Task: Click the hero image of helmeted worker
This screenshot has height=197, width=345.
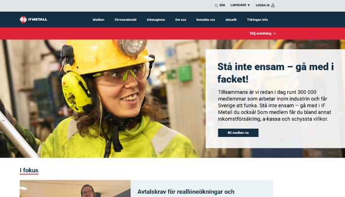Action: pos(101,98)
